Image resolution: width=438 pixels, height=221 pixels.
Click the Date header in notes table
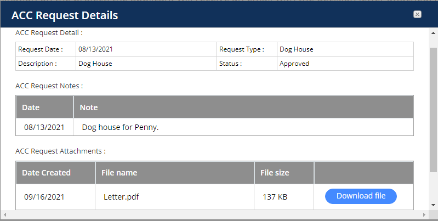tap(45, 107)
